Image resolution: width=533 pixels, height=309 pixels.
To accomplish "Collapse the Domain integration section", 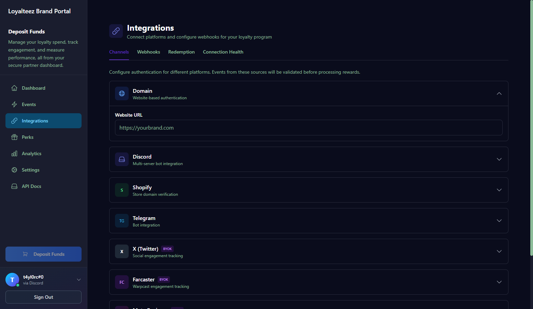I will (499, 93).
